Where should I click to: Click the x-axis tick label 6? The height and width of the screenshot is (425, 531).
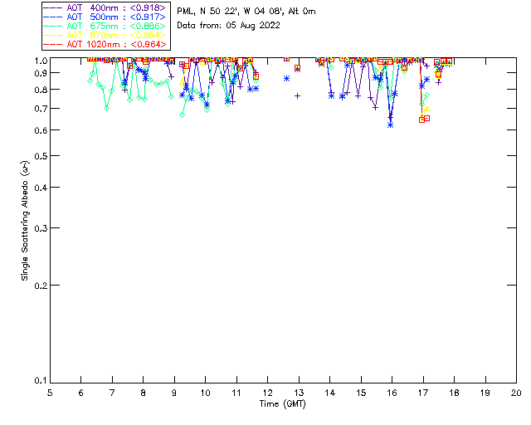coord(81,393)
